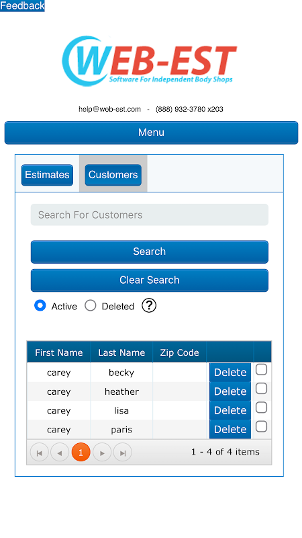Sort by First Name column header
Screen dimensions: 302x538
pyautogui.click(x=58, y=352)
